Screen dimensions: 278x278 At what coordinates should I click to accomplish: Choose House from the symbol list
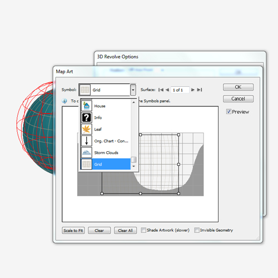click(106, 106)
